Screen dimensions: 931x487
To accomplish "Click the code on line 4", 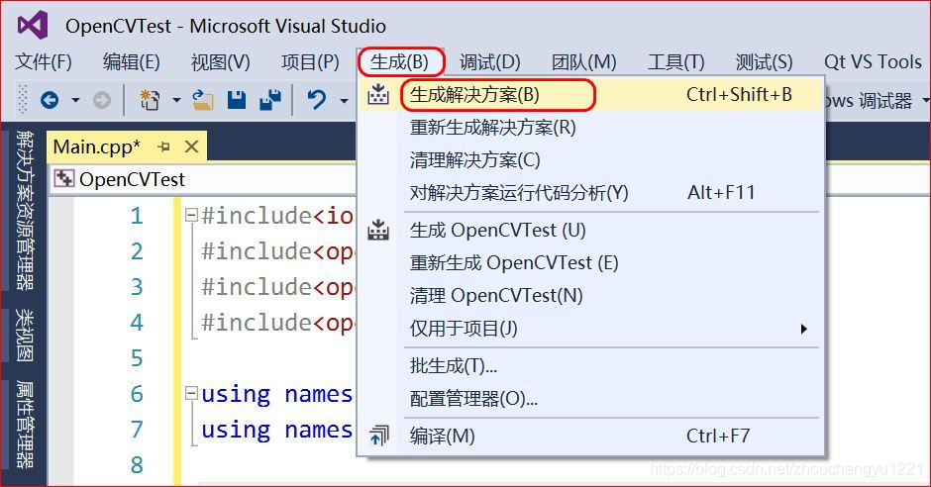I will click(x=278, y=323).
